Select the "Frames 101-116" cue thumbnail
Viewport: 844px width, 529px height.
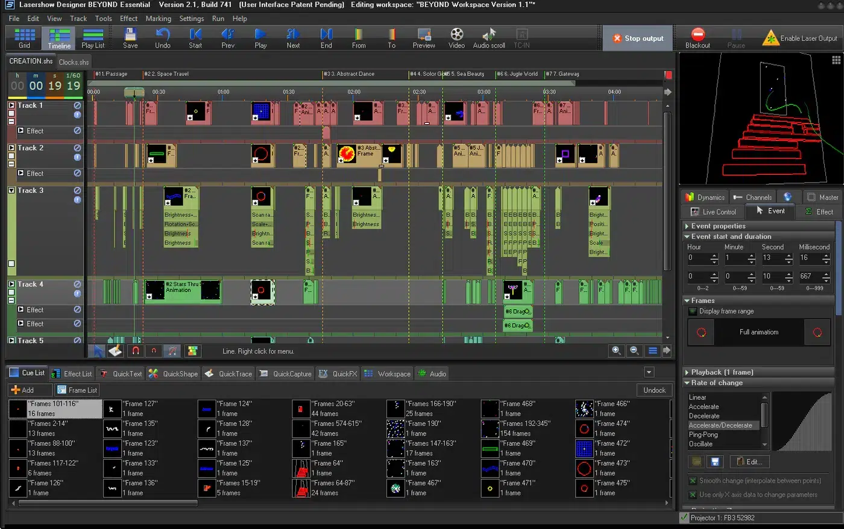click(18, 409)
